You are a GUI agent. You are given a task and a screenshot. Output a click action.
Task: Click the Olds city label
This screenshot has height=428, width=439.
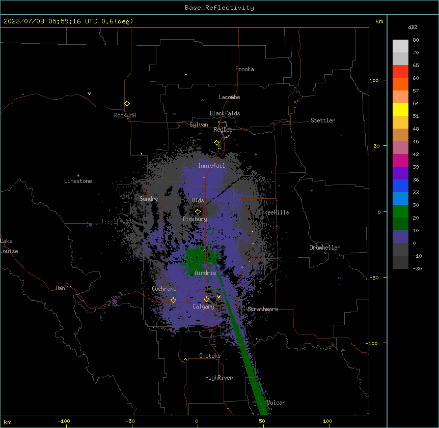198,200
